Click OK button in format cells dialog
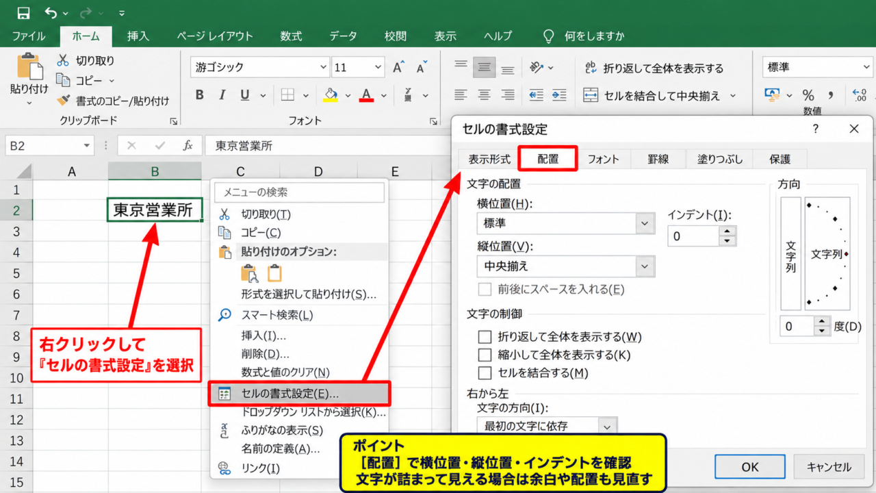 point(750,467)
